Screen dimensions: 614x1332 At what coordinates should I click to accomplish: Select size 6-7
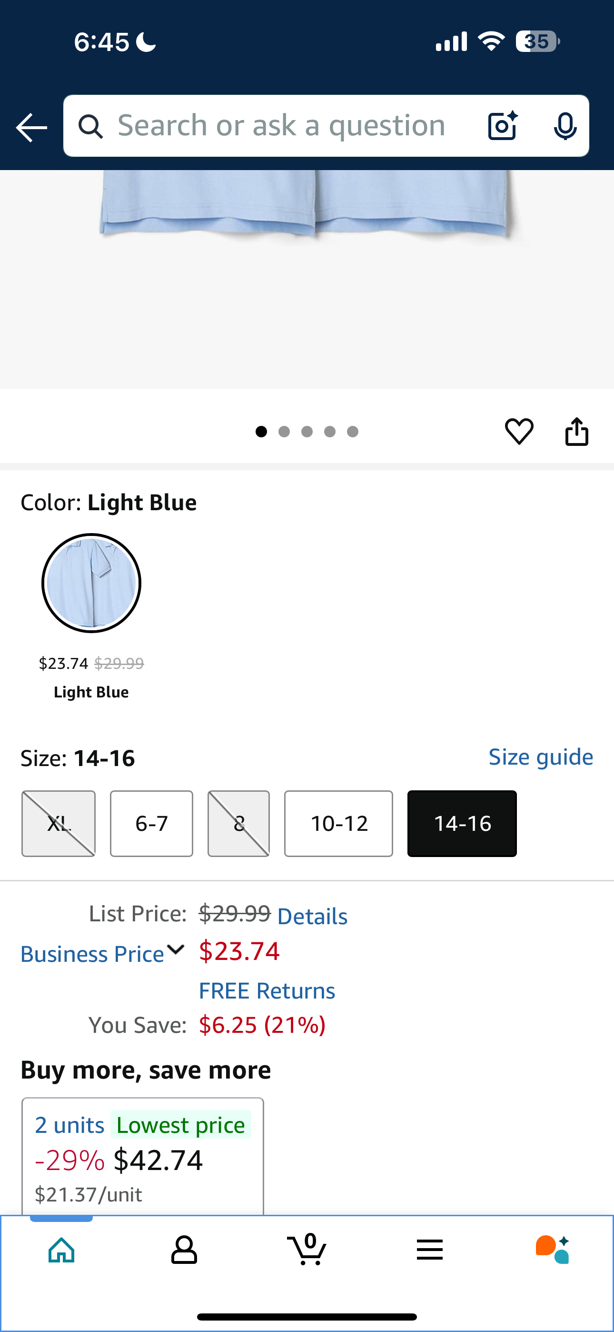click(151, 823)
